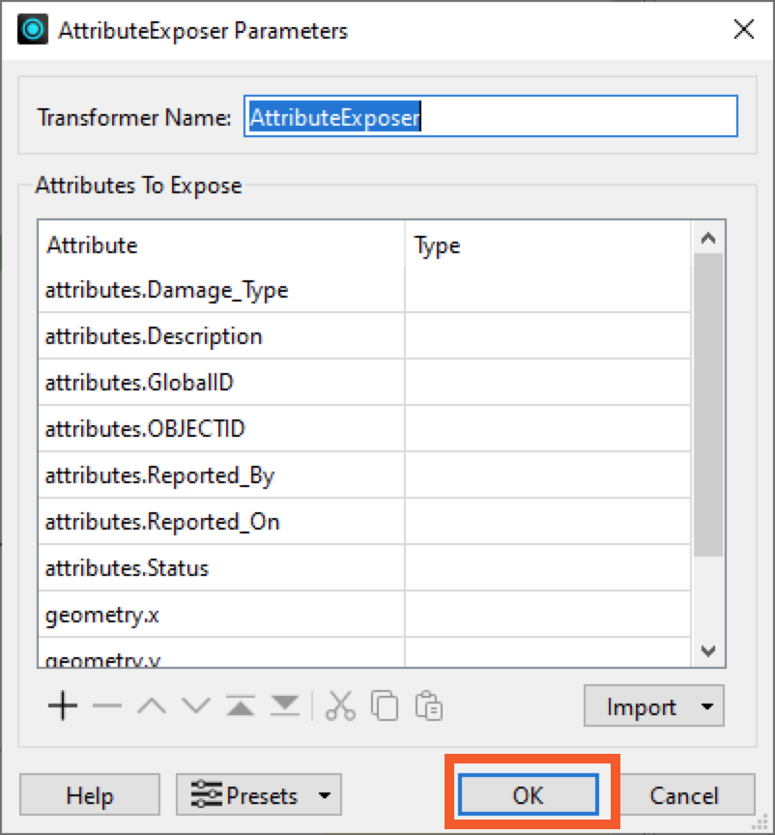Move selected attribute down one row
Image resolution: width=775 pixels, height=835 pixels.
(194, 705)
